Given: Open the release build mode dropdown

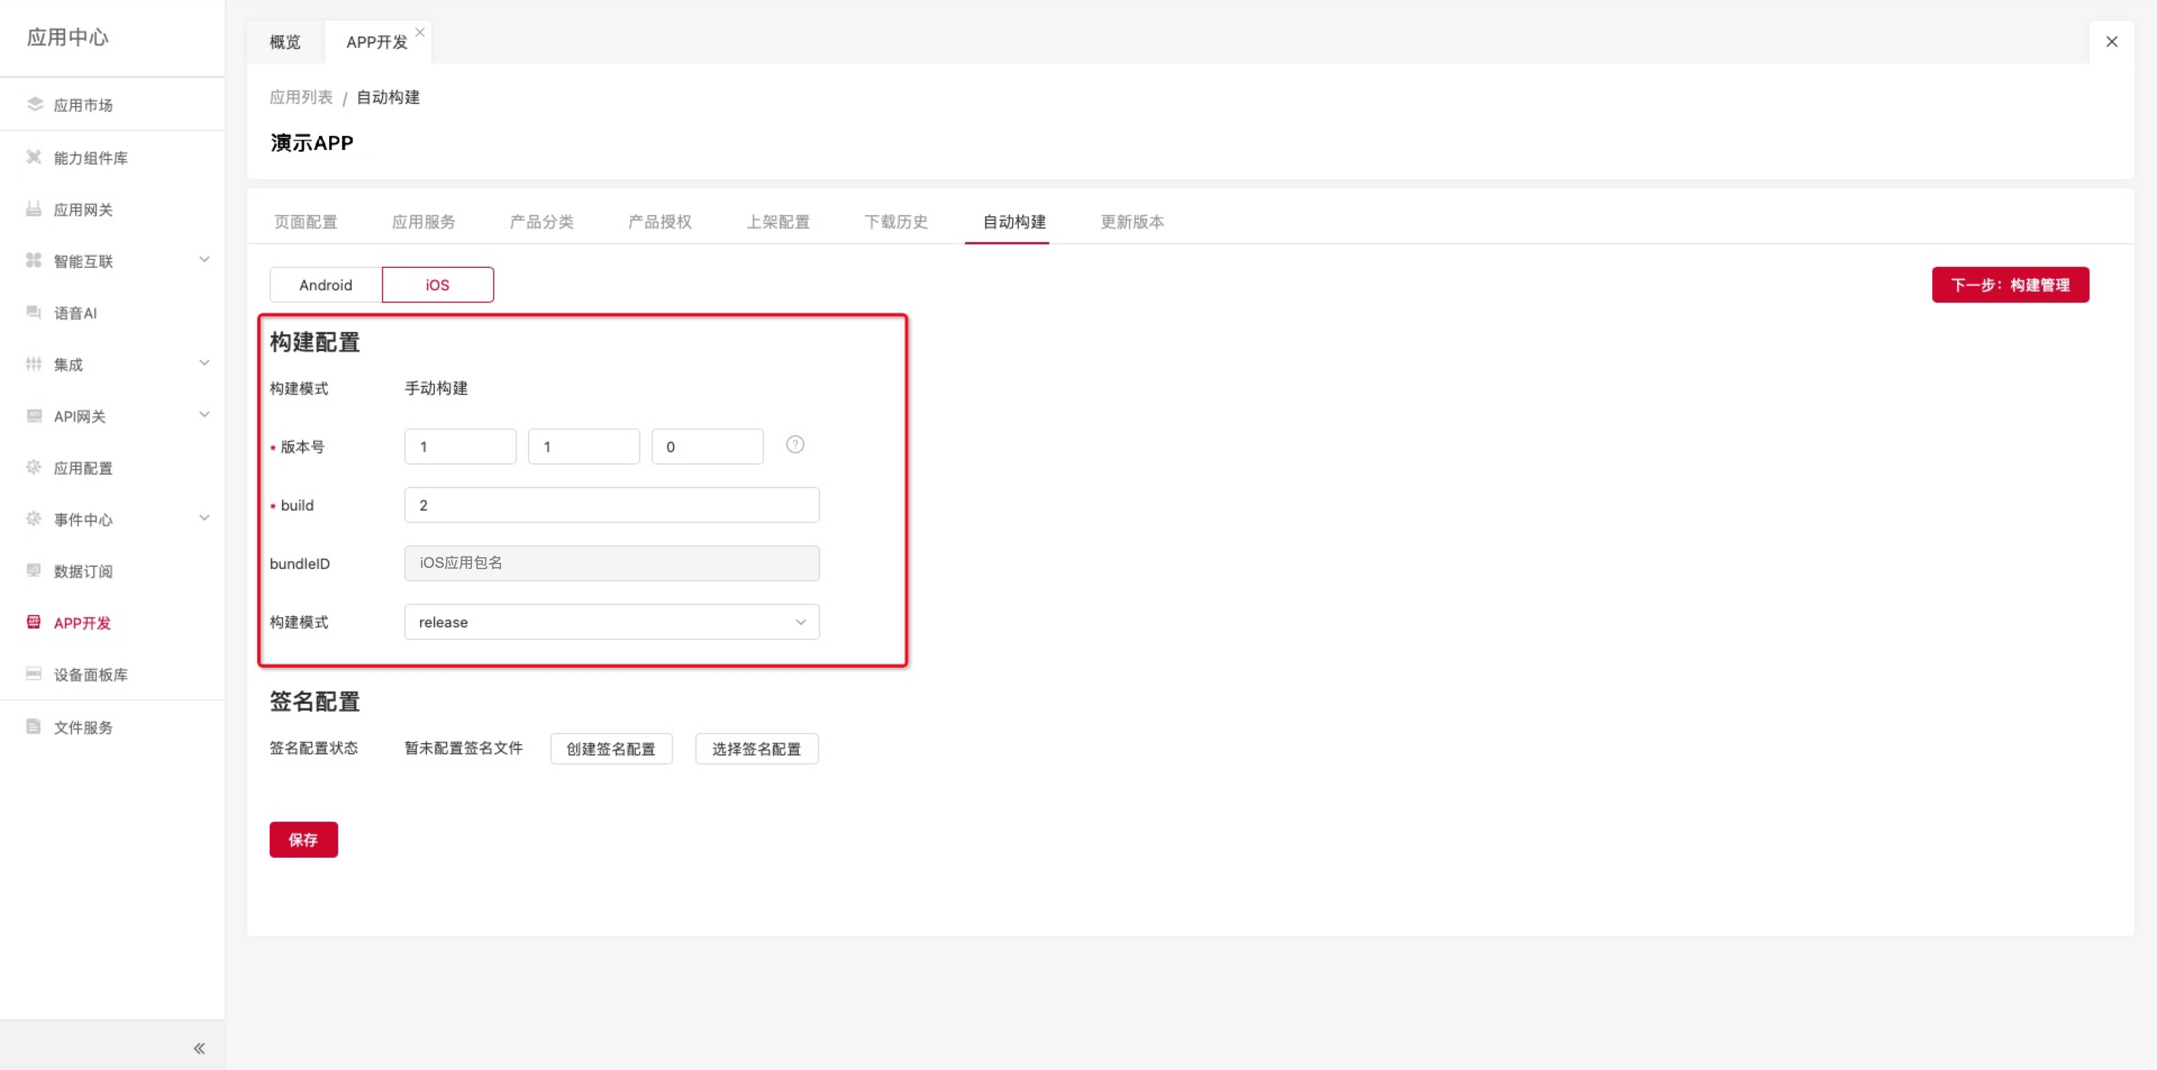Looking at the screenshot, I should [x=611, y=622].
